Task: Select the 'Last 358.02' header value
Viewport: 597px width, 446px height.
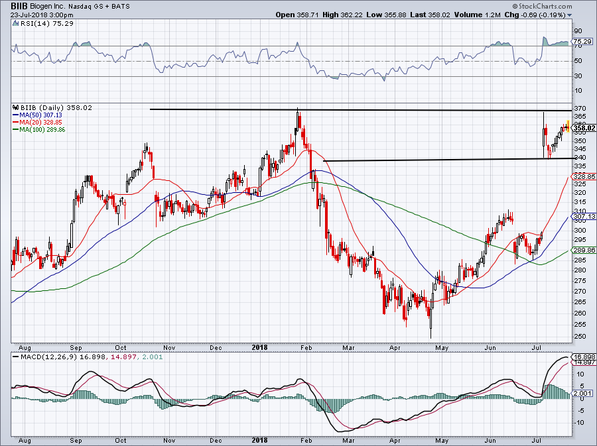Action: 430,15
